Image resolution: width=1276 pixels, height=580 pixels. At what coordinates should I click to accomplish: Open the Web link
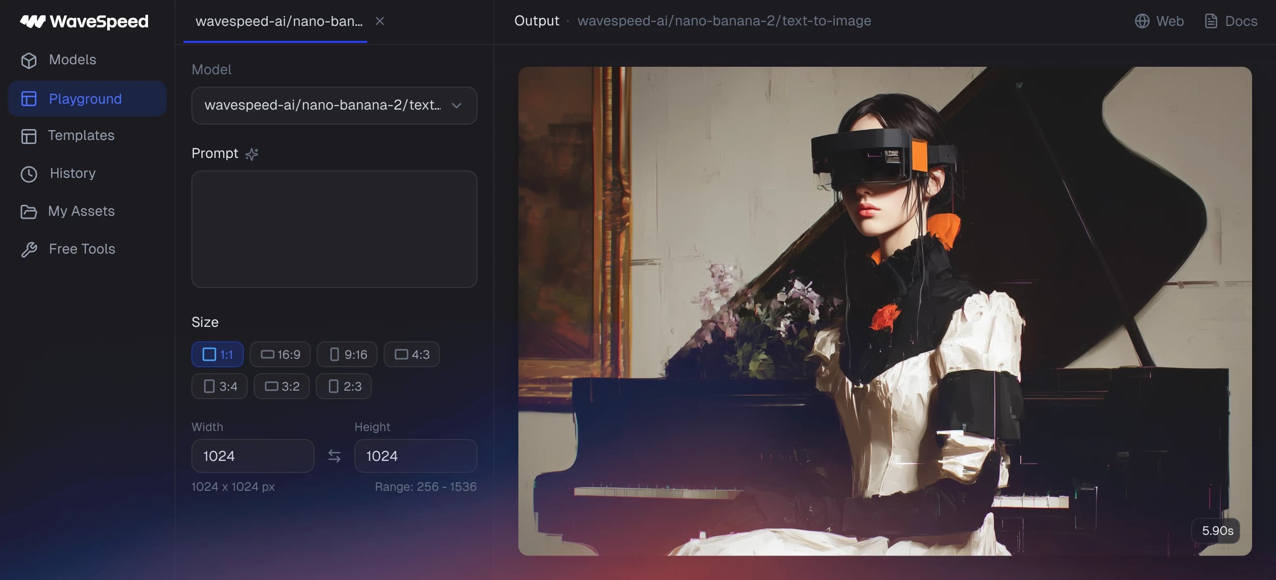(x=1159, y=21)
